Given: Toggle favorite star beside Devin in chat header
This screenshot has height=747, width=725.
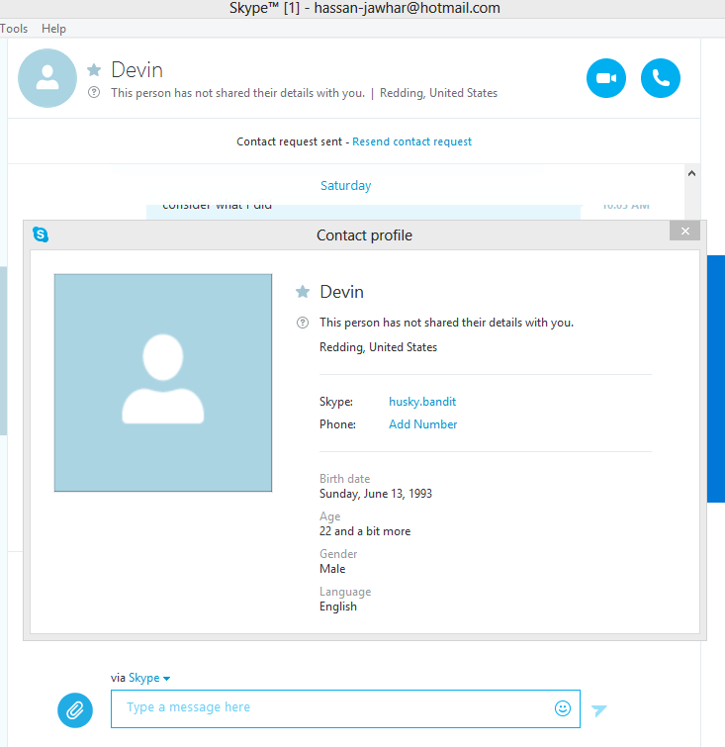Looking at the screenshot, I should click(94, 70).
